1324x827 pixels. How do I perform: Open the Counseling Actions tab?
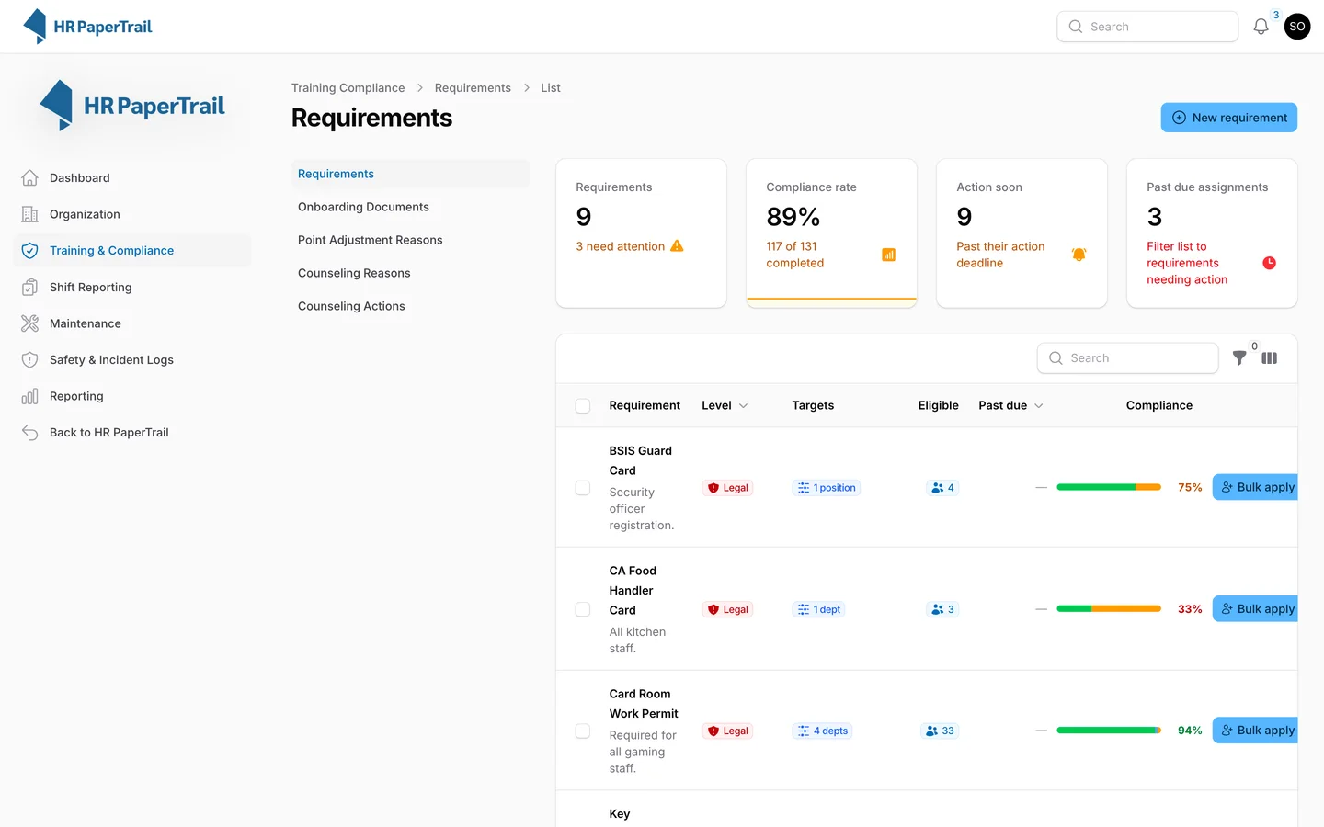(x=410, y=306)
